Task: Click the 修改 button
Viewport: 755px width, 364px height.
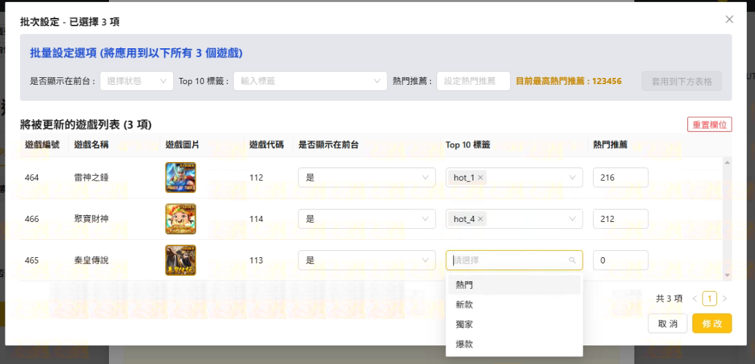Action: [x=712, y=323]
